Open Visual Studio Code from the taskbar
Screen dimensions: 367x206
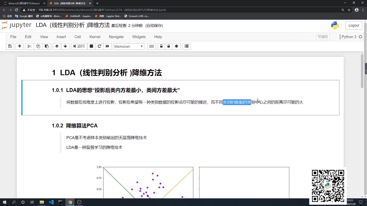pos(51,202)
